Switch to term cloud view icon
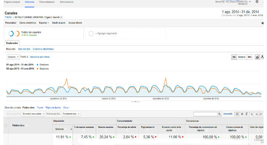 (256, 114)
